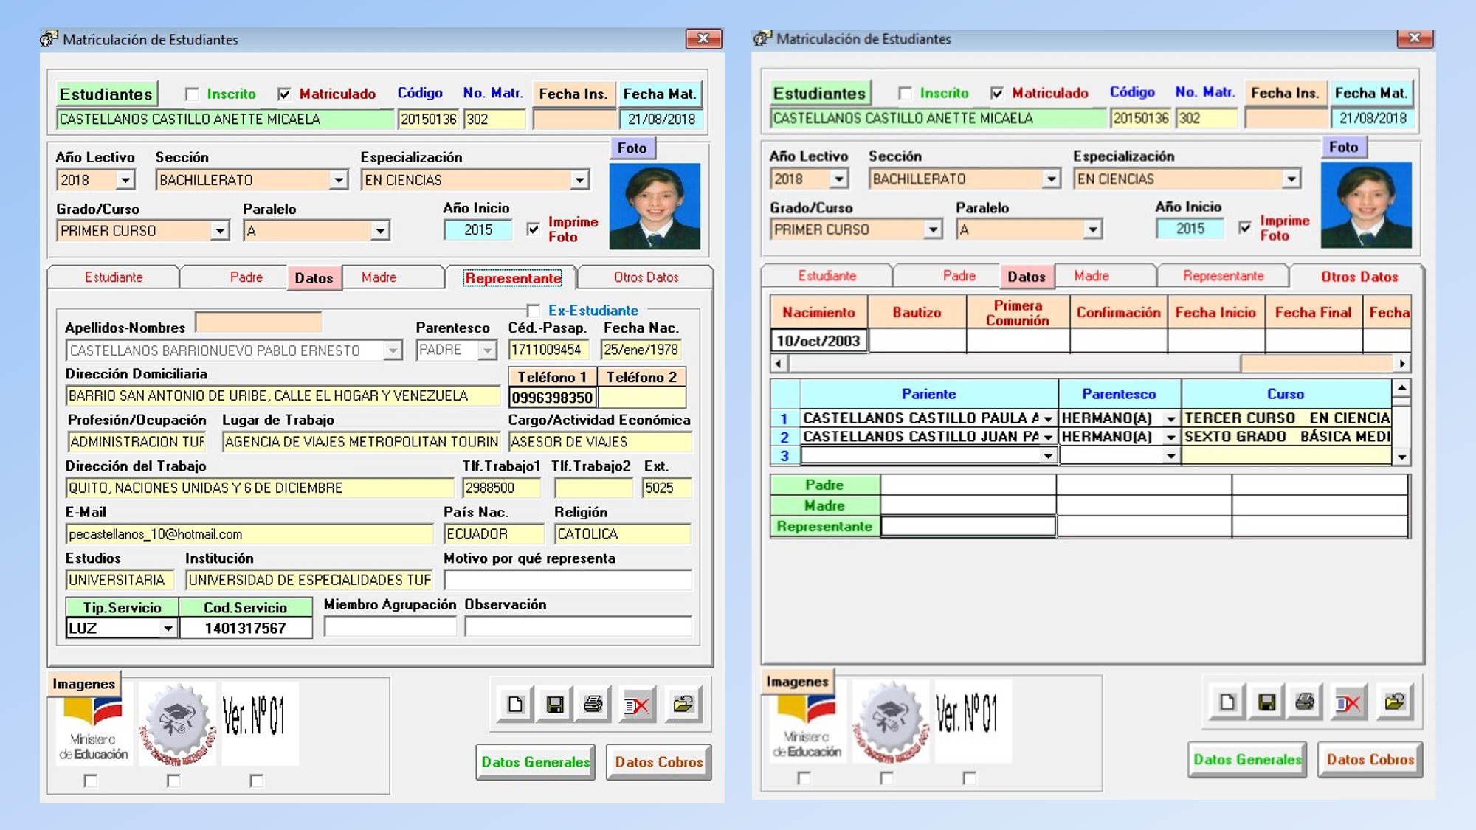Toggle Imprime Foto checkbox in right window
Screen dimensions: 1476x830
(1245, 227)
